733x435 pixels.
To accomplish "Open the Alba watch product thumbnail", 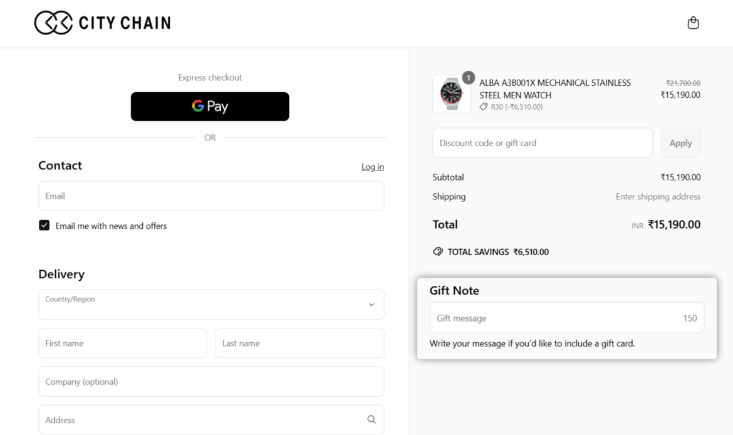I will pos(452,94).
